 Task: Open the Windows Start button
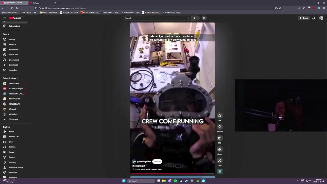[124, 181]
